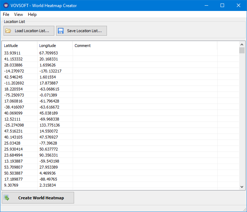Click the Comment column header
The image size is (247, 212).
point(145,46)
